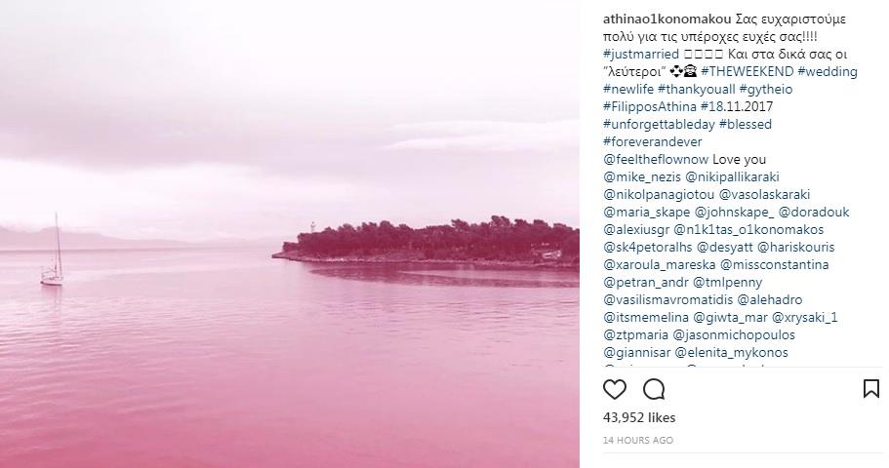Click the pink seascape photo
Screen dimensions: 889x468
point(290,234)
